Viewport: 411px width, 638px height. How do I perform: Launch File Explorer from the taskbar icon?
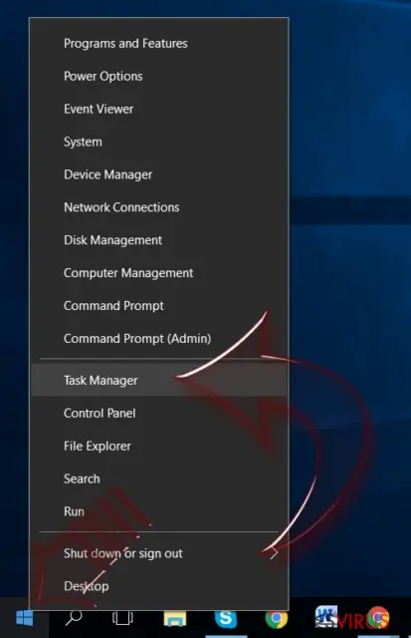(175, 618)
